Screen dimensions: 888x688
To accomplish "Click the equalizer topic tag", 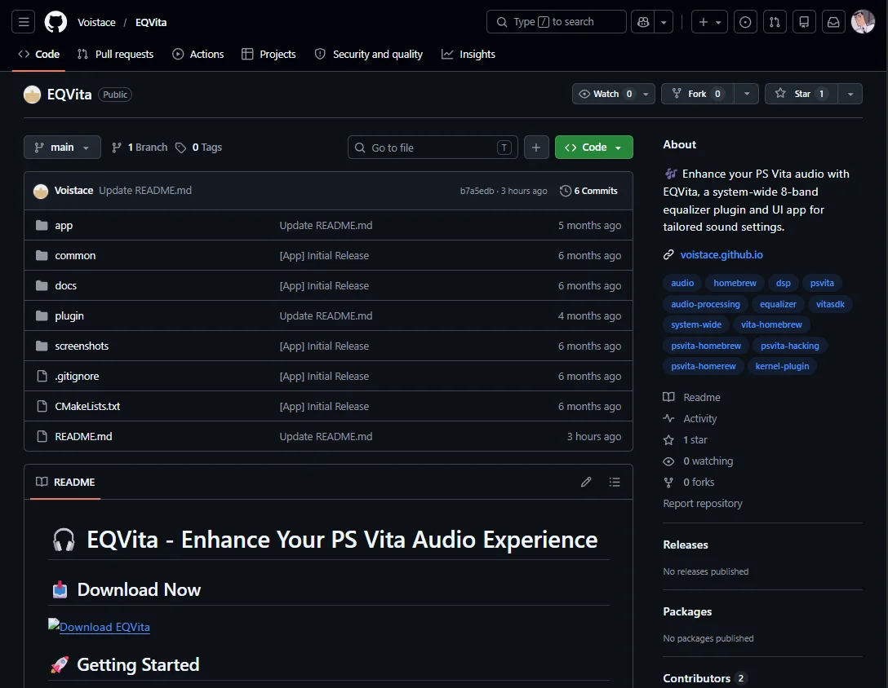I will tap(778, 304).
